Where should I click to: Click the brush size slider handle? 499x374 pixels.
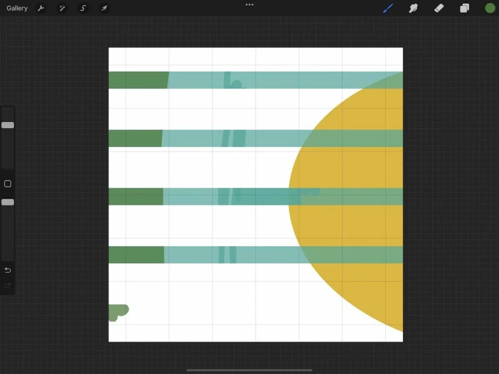coord(8,125)
